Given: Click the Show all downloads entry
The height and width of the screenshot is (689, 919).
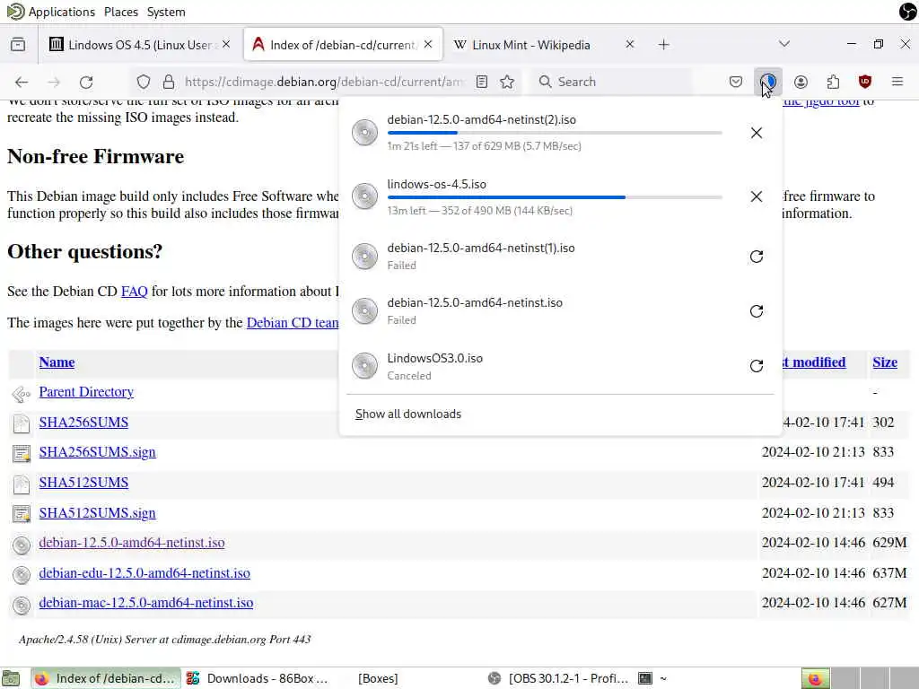Looking at the screenshot, I should [x=408, y=414].
